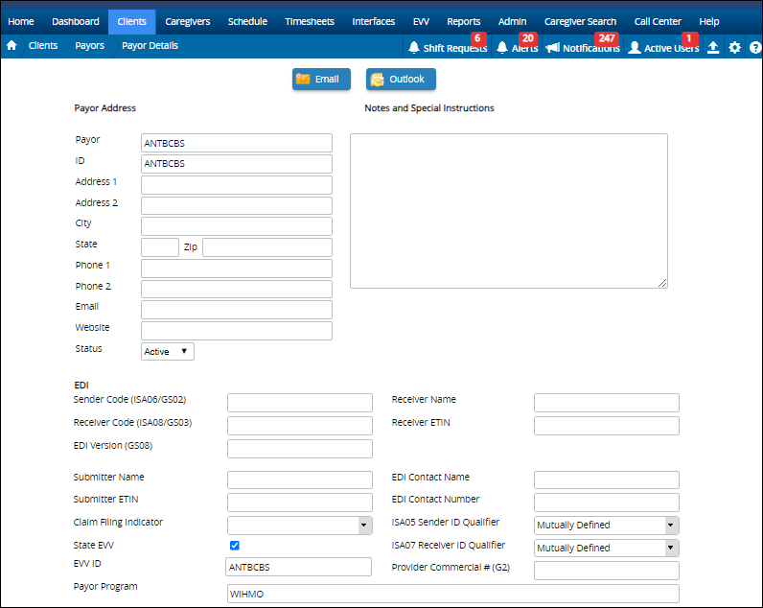Open the settings gear icon
The image size is (763, 608).
735,47
